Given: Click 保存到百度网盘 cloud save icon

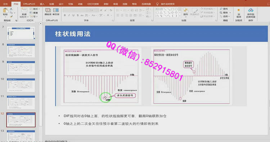Looking at the screenshot, I should click(x=251, y=13).
